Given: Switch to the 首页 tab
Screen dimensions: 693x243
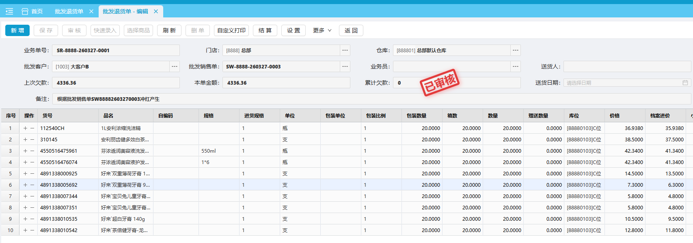Looking at the screenshot, I should click(x=37, y=11).
